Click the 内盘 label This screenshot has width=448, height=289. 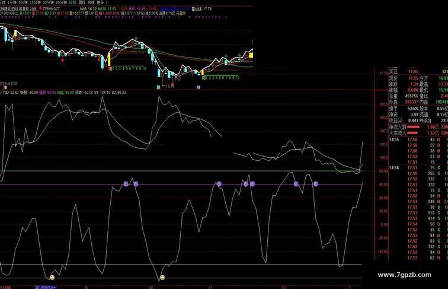(x=424, y=102)
